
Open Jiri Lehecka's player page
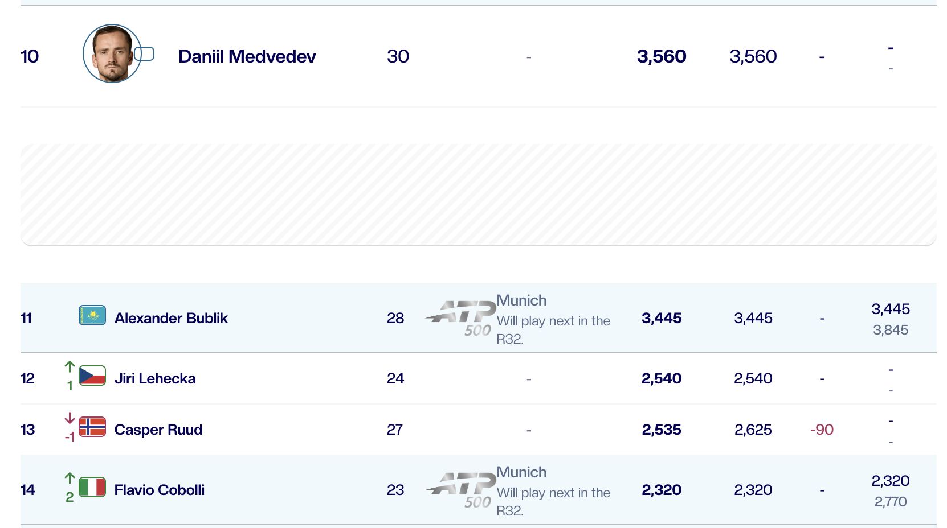point(155,378)
